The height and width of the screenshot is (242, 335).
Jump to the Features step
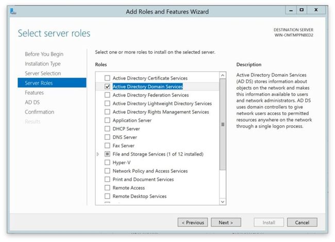tap(34, 93)
